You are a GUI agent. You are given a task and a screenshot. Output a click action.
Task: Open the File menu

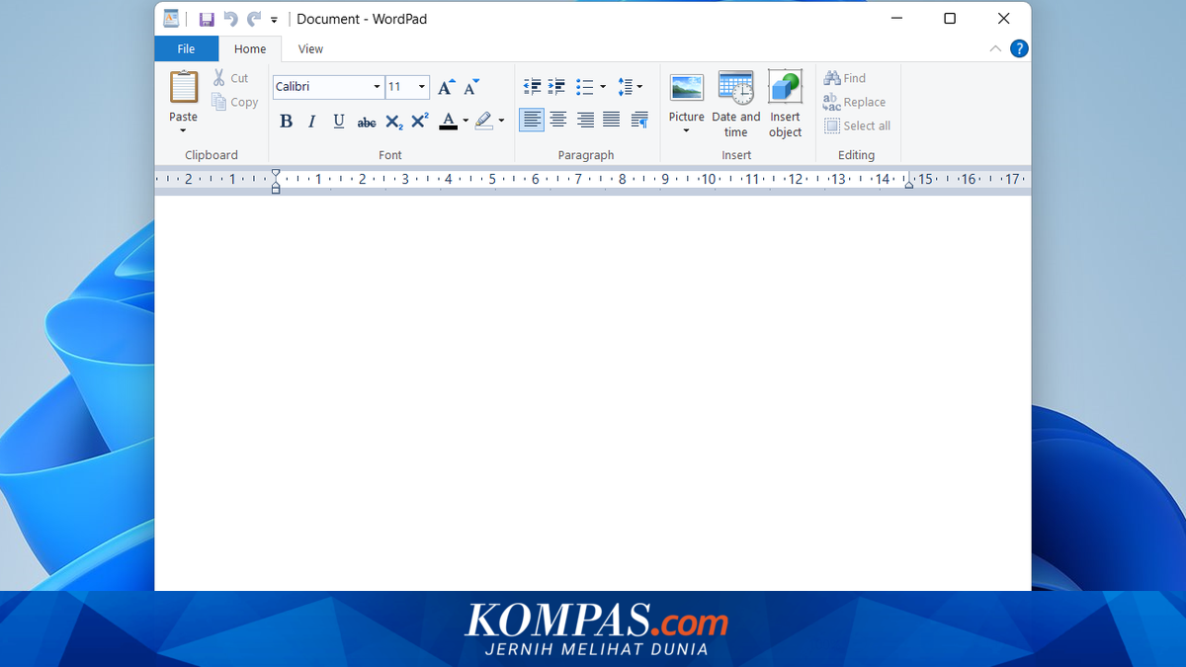click(x=186, y=48)
